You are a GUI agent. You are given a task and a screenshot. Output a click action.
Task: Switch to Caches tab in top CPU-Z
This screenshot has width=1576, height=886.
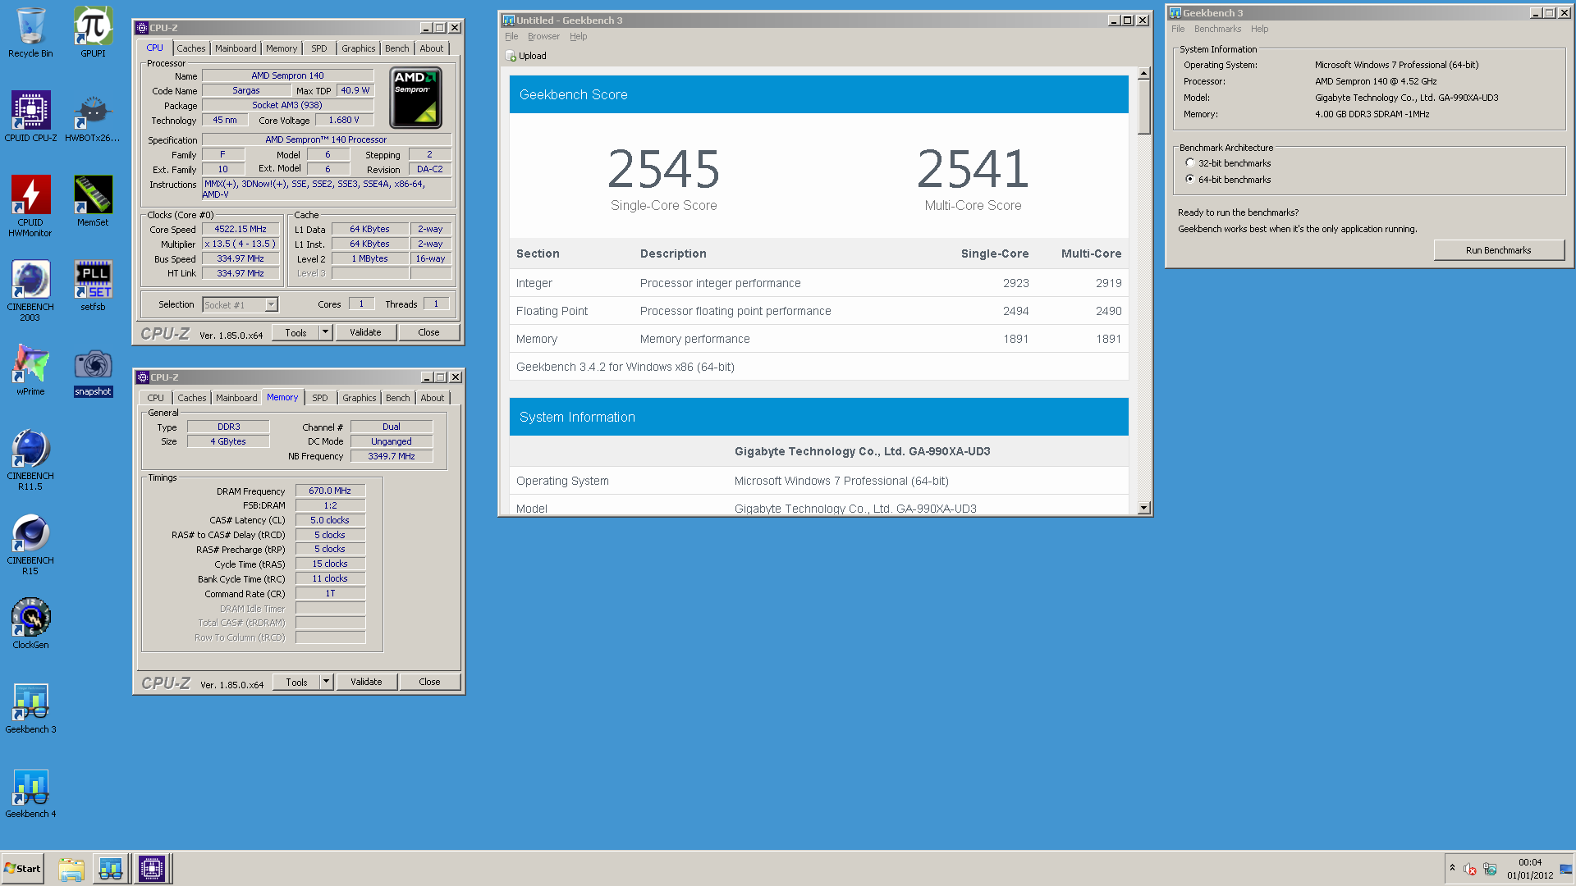coord(191,48)
